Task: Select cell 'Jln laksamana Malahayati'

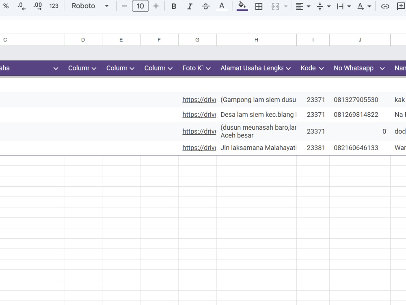Action: coord(256,148)
